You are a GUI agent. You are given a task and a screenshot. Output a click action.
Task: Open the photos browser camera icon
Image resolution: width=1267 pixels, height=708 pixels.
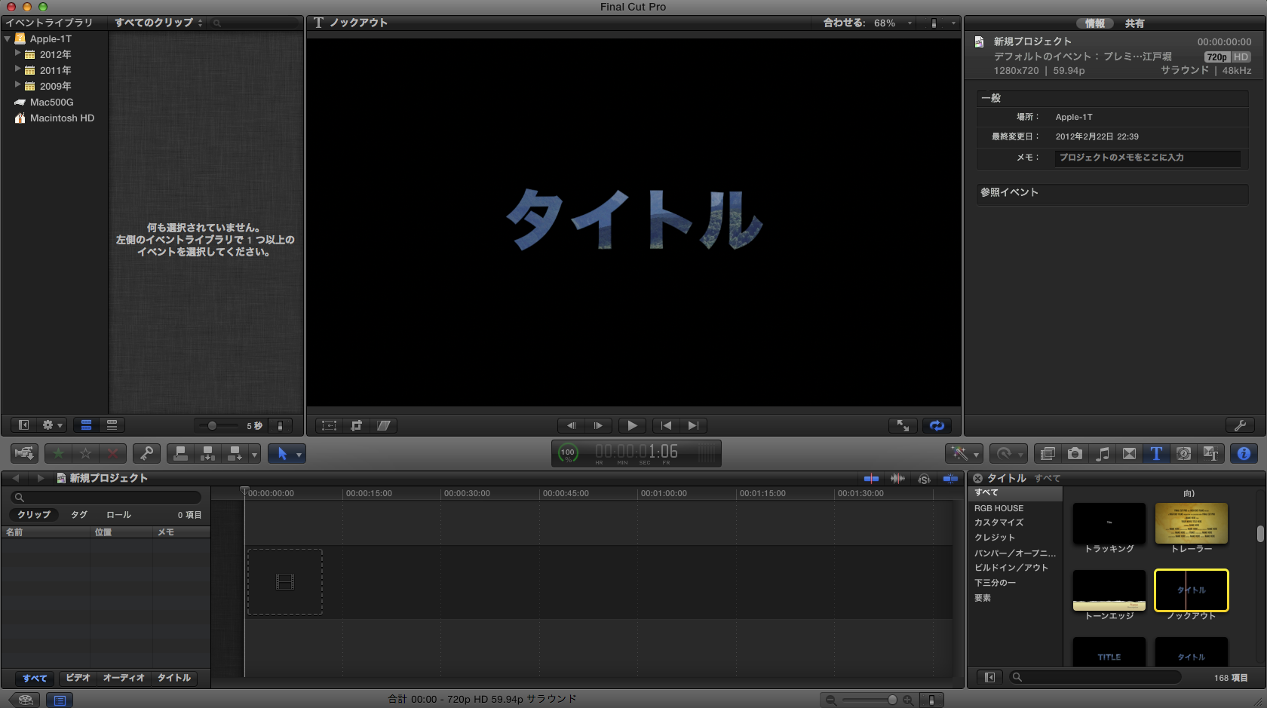(x=1075, y=453)
